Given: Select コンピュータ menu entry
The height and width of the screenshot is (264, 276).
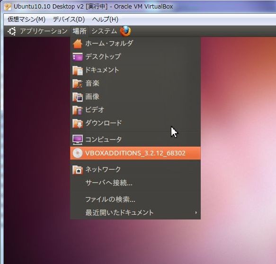Looking at the screenshot, I should (135, 139).
